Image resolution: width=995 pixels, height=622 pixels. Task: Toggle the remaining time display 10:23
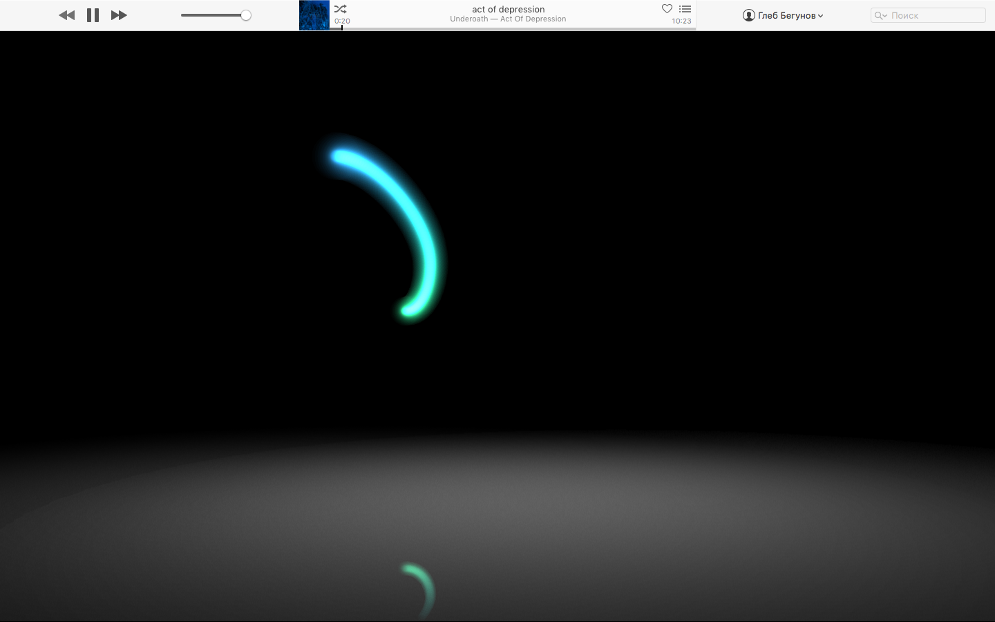pyautogui.click(x=681, y=21)
